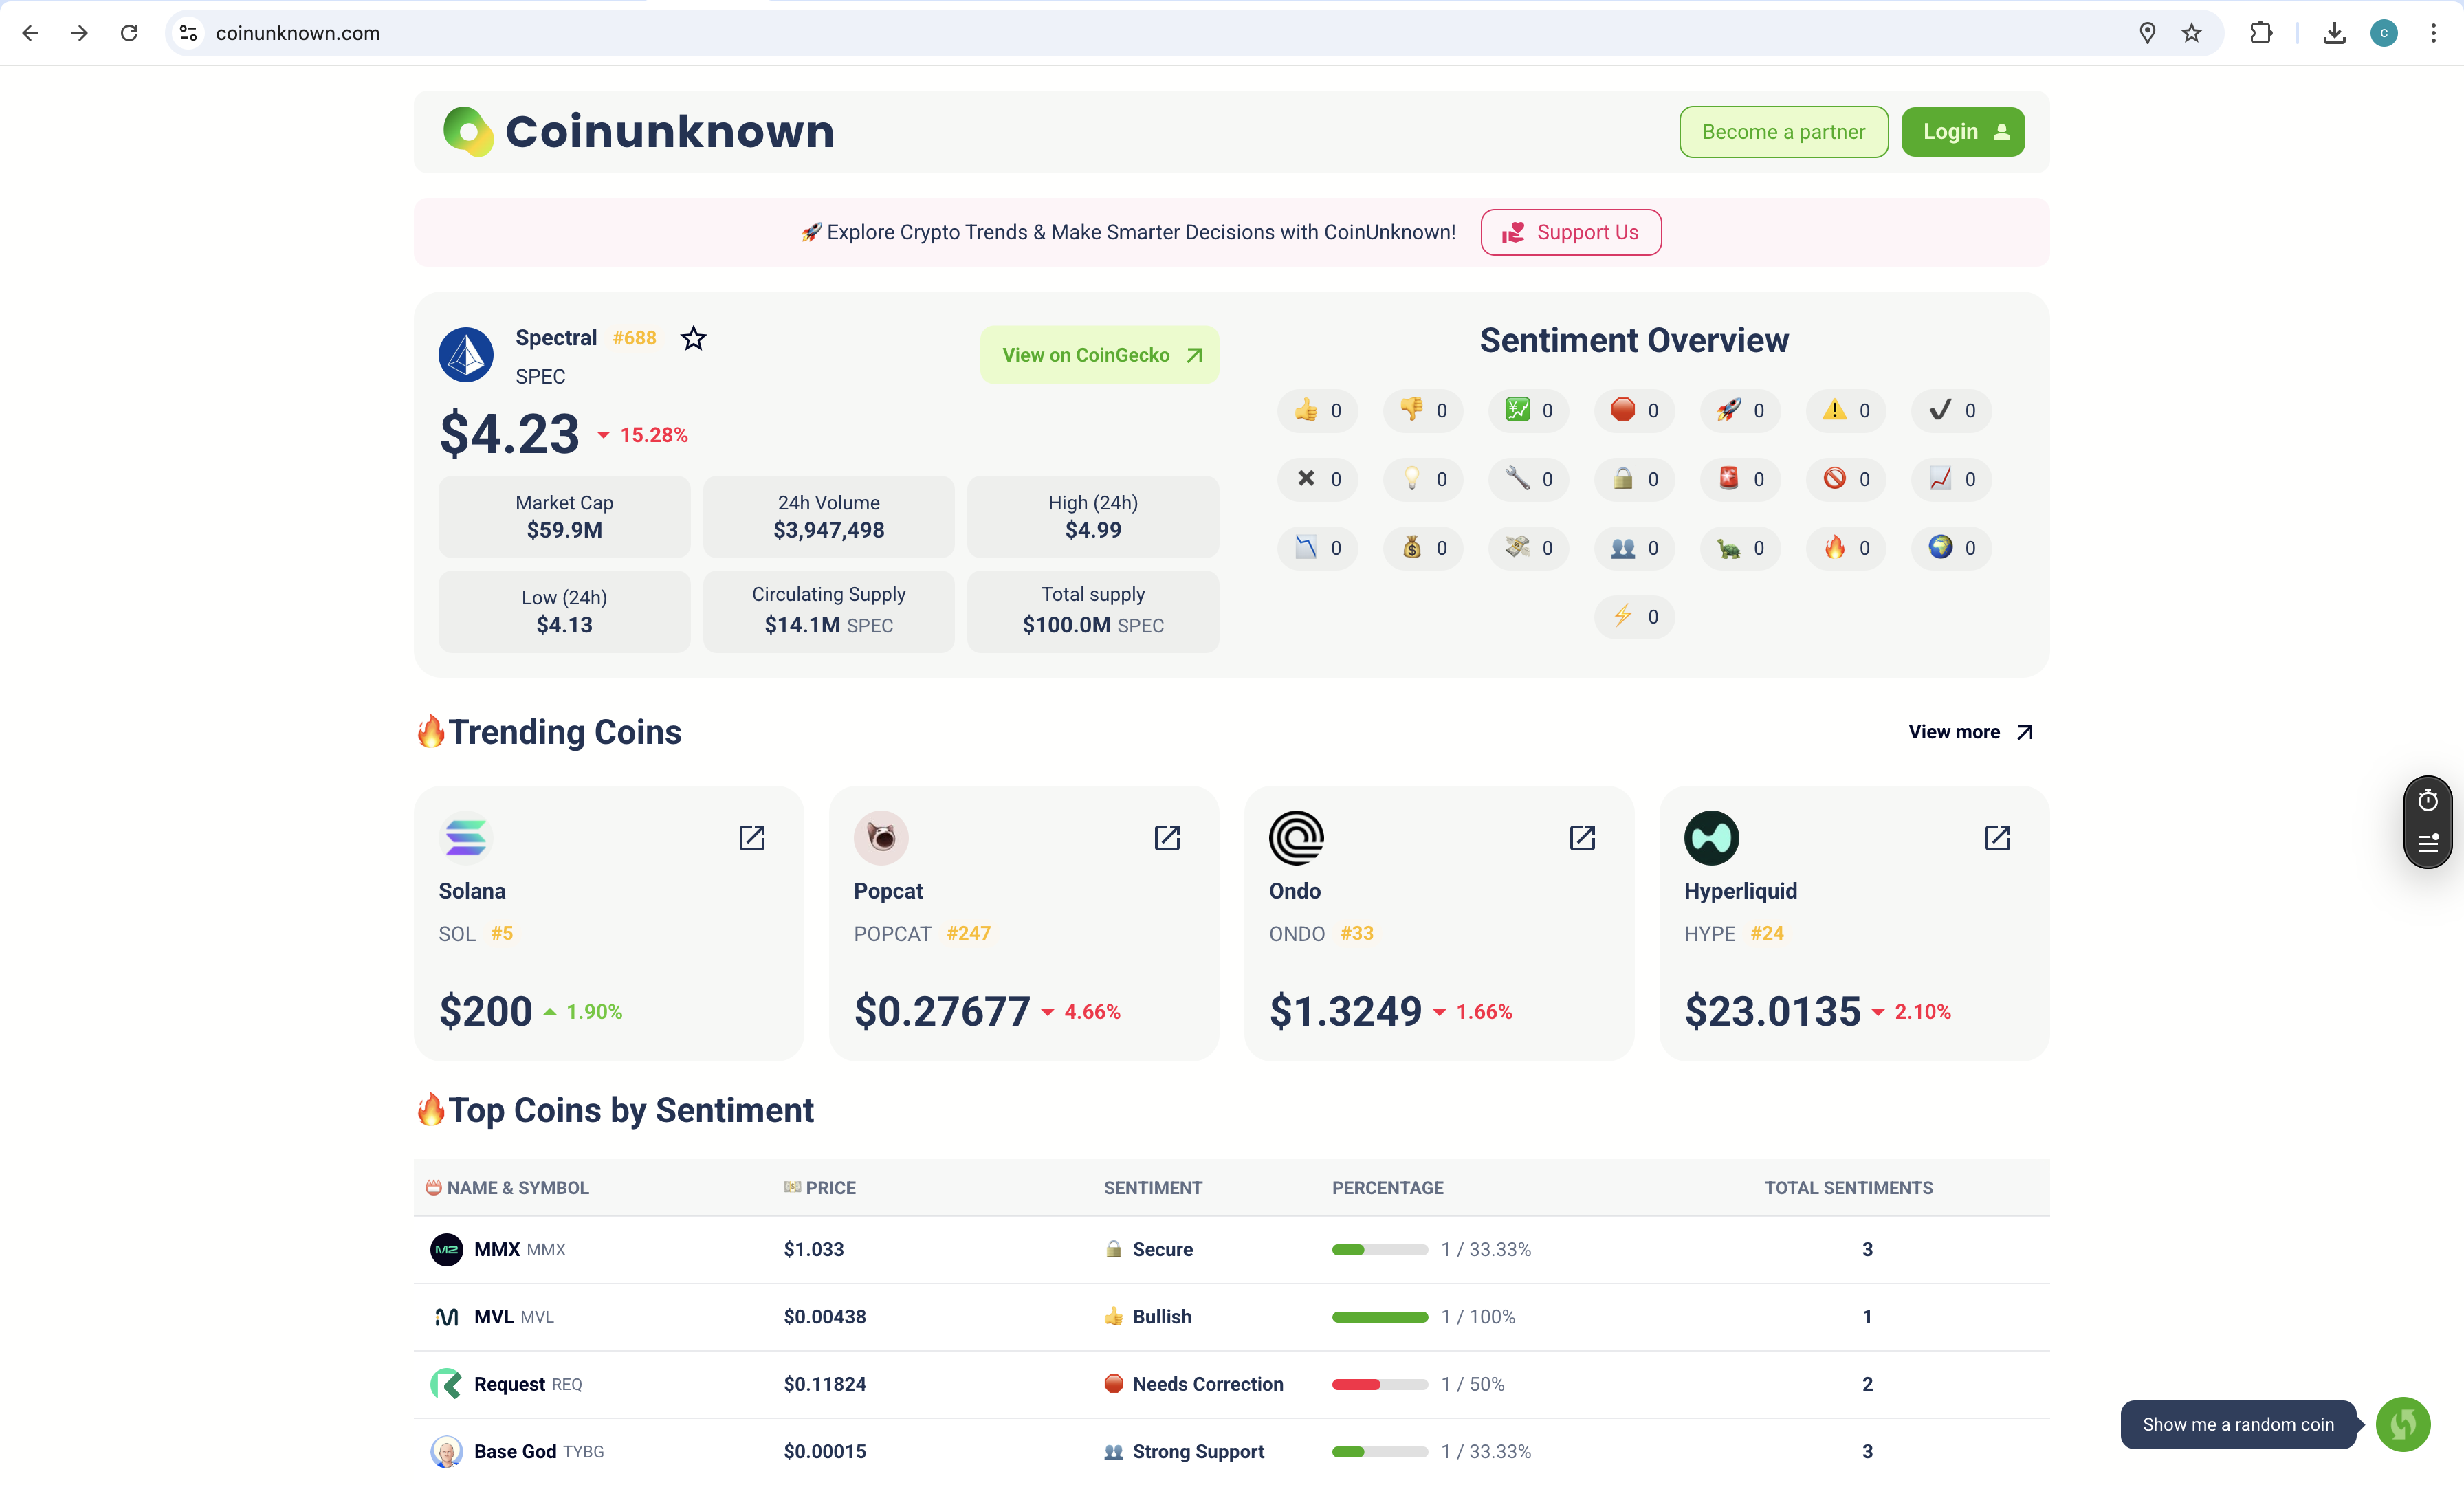The width and height of the screenshot is (2464, 1485).
Task: Open the Solana trending card
Action: tap(609, 923)
